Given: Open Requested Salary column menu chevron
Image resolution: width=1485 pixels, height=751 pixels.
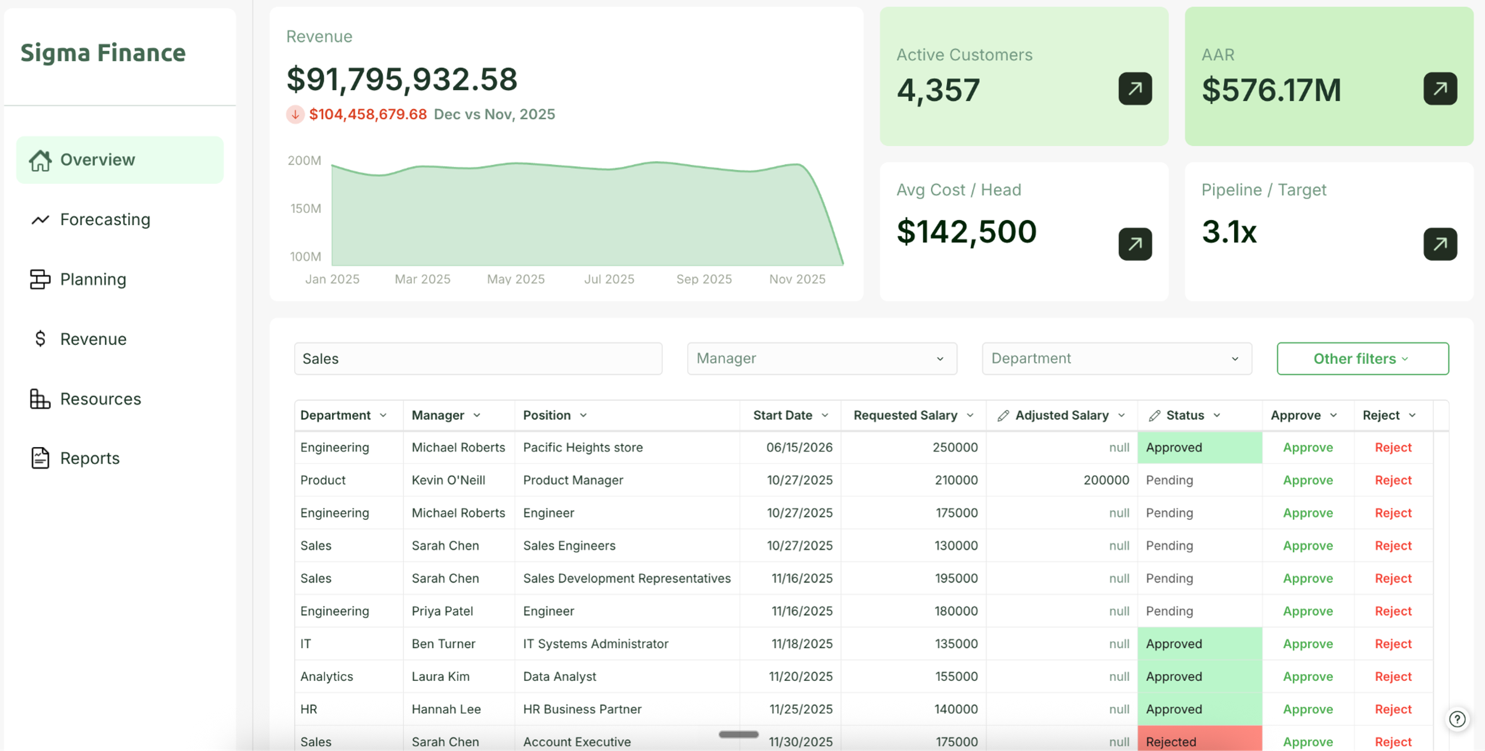Looking at the screenshot, I should point(970,415).
